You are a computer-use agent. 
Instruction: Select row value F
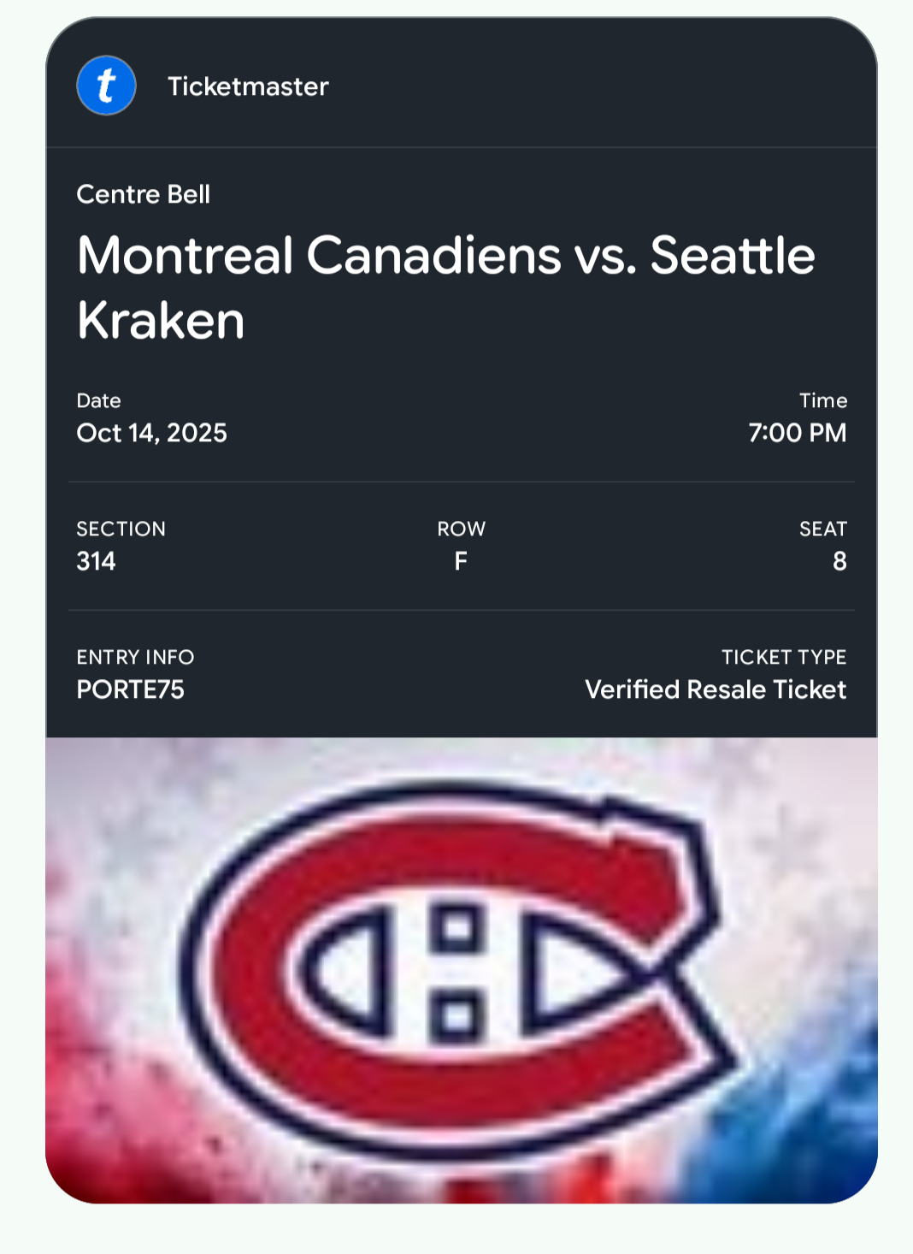click(461, 561)
